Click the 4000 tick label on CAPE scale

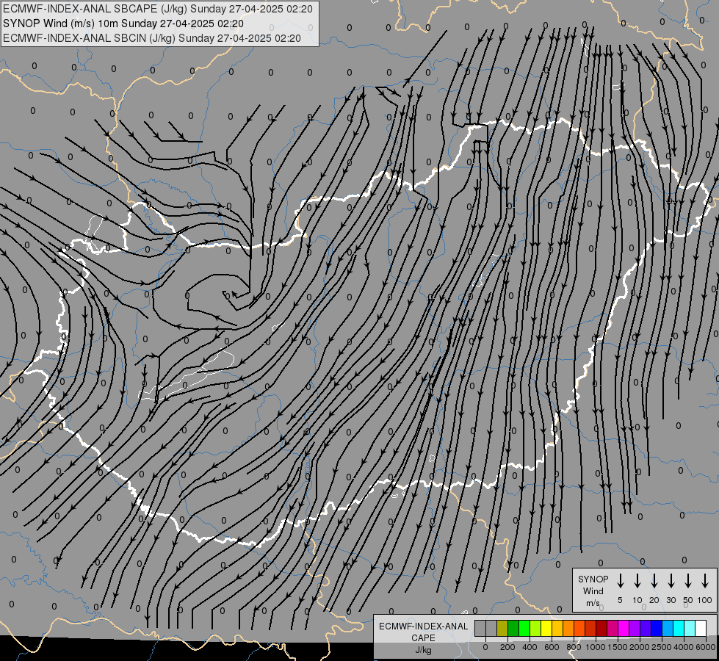point(684,647)
